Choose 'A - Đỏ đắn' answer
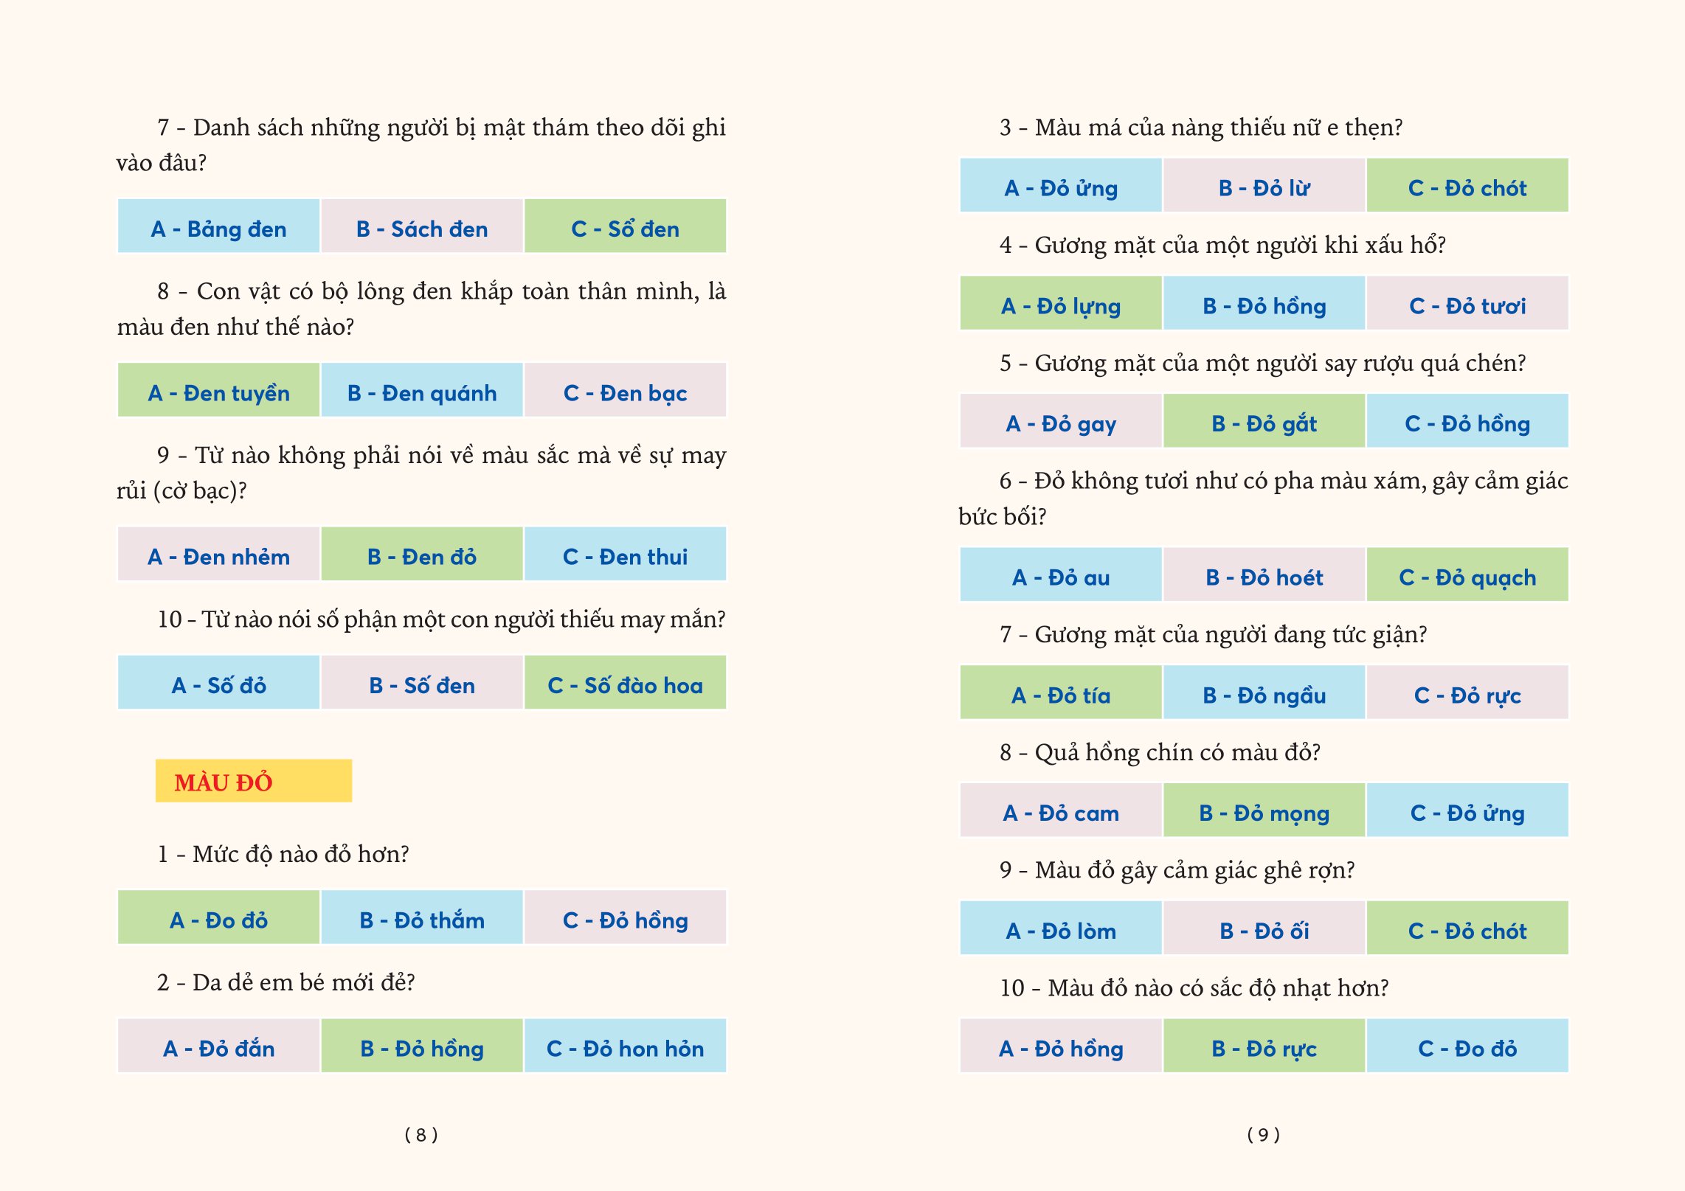Screen dimensions: 1685x1191 pyautogui.click(x=218, y=1047)
